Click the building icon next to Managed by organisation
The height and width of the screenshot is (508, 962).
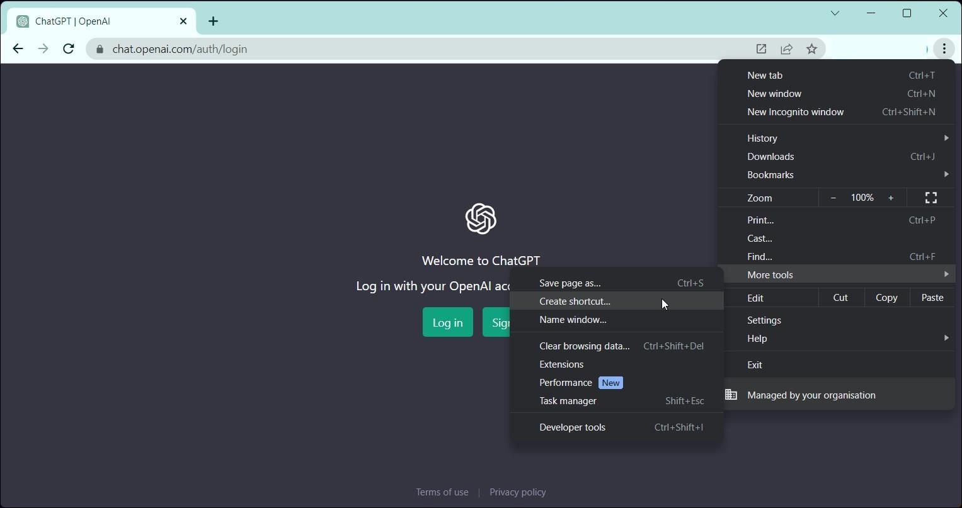731,395
